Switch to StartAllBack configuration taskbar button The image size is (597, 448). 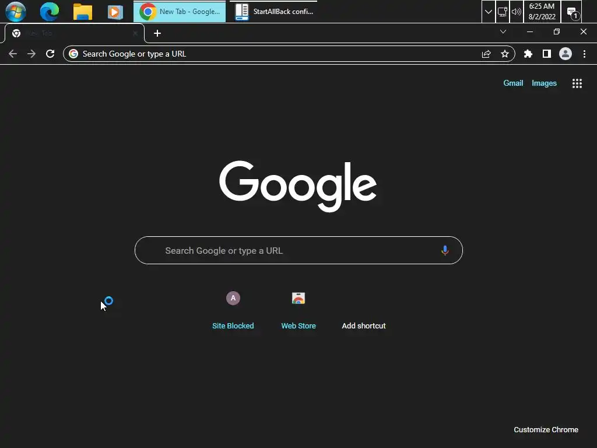[x=273, y=12]
